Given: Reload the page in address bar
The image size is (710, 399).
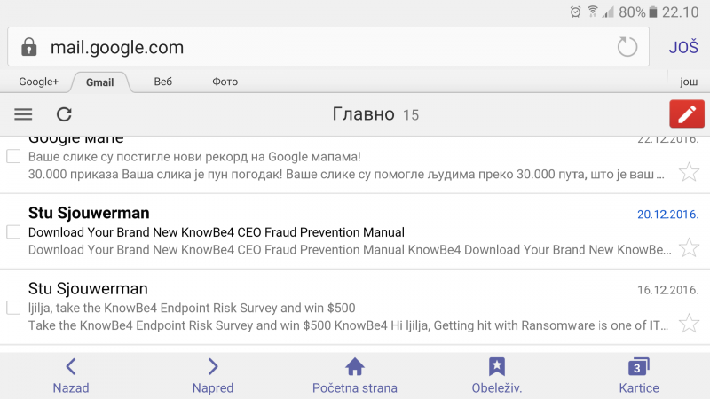Looking at the screenshot, I should coord(627,47).
